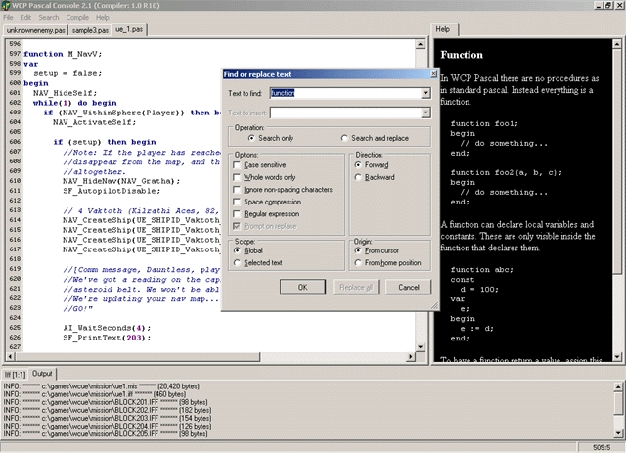This screenshot has width=626, height=453.
Task: Choose the Backward search direction
Action: [358, 177]
